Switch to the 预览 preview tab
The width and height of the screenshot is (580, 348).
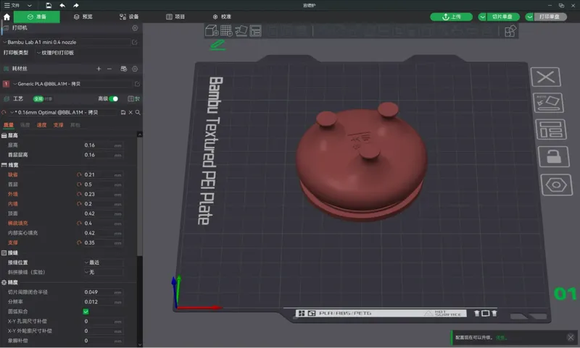click(83, 17)
